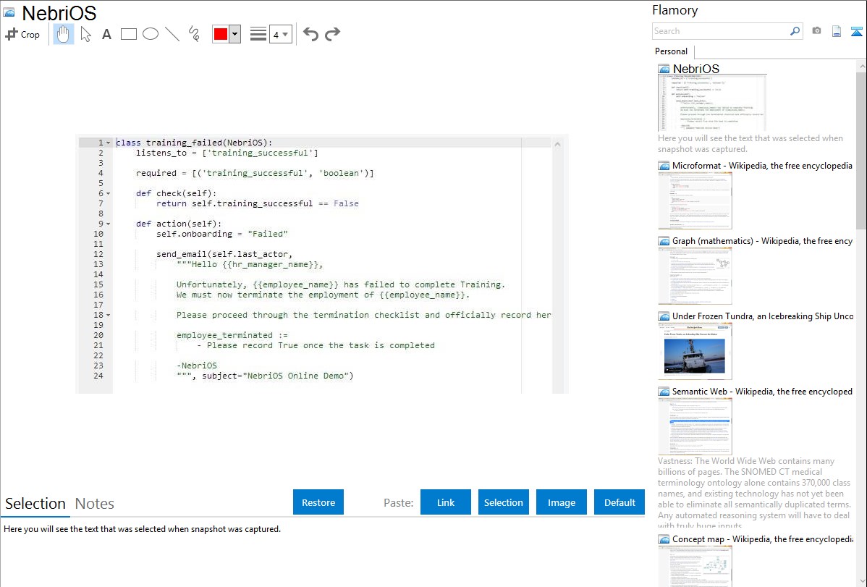The width and height of the screenshot is (867, 587).
Task: Open the Personal tab
Action: tap(671, 51)
